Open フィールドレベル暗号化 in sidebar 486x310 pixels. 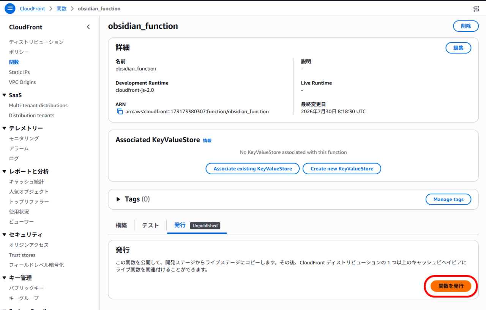tap(36, 265)
